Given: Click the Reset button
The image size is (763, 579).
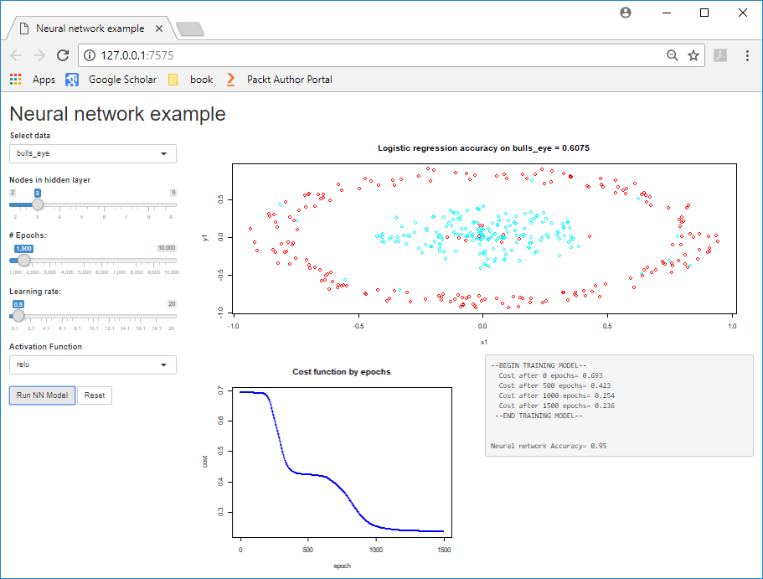Looking at the screenshot, I should (x=95, y=395).
